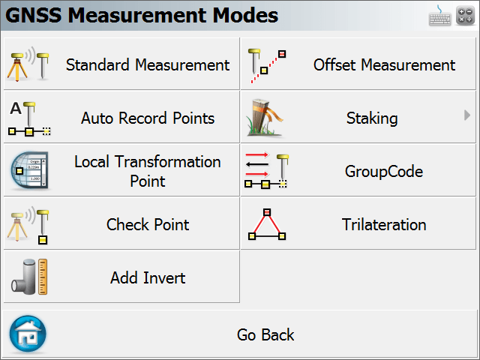Image resolution: width=480 pixels, height=360 pixels.
Task: Click the globe Local Transformation Point icon
Action: click(29, 170)
